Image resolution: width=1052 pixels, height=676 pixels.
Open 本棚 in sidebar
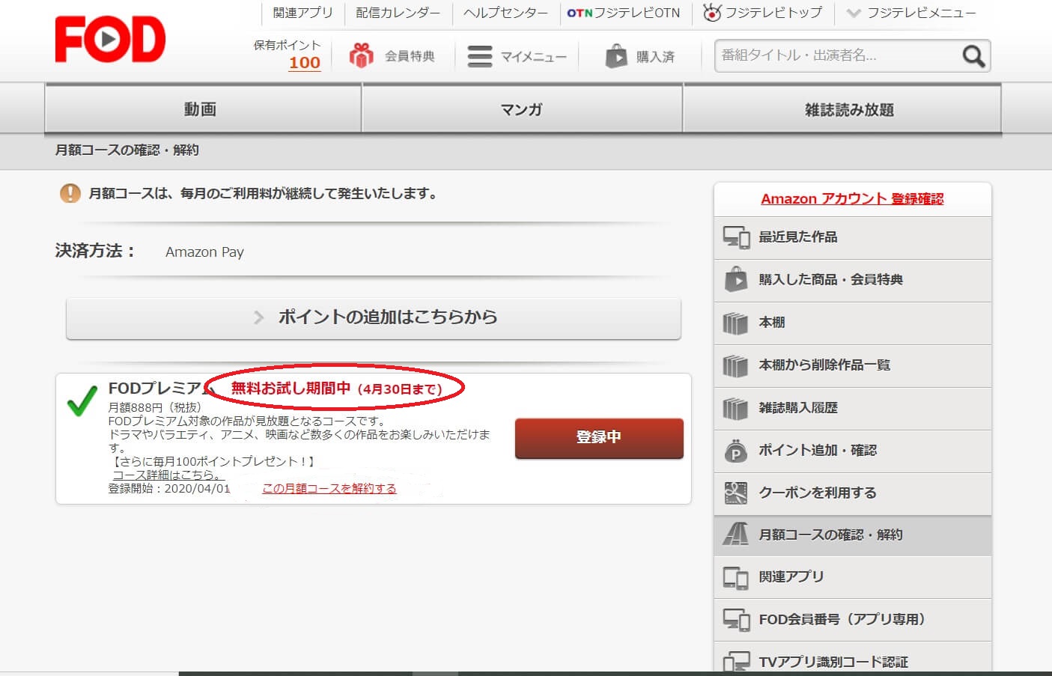(853, 323)
